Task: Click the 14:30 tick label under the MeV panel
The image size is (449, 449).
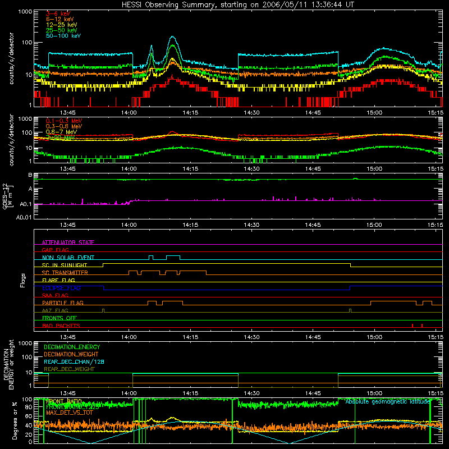Action: (x=251, y=169)
